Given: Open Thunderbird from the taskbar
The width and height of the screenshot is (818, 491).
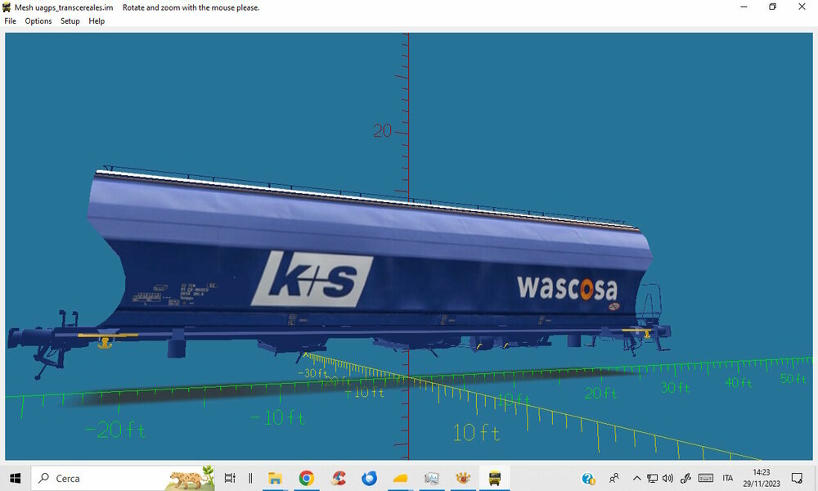Looking at the screenshot, I should tap(369, 478).
